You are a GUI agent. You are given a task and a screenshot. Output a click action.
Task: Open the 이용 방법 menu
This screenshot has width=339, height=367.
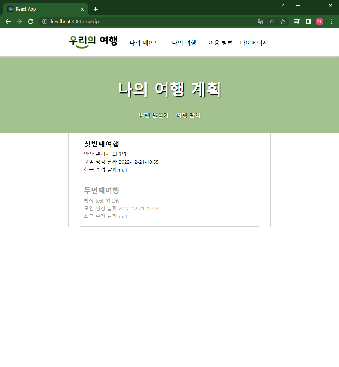(x=220, y=43)
